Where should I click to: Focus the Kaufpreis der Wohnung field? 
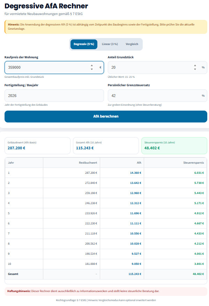click(x=54, y=68)
